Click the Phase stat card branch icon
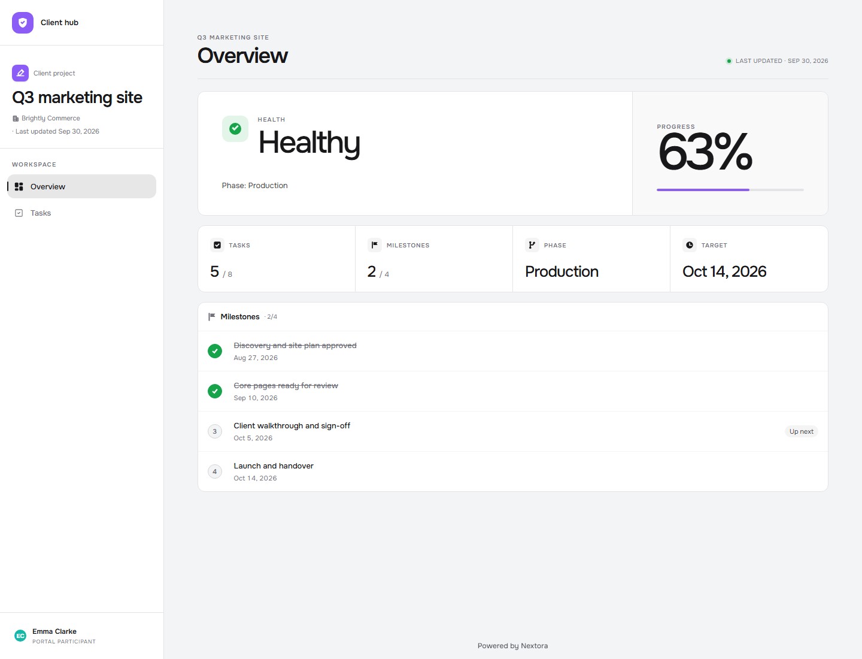The width and height of the screenshot is (862, 659). coord(532,245)
